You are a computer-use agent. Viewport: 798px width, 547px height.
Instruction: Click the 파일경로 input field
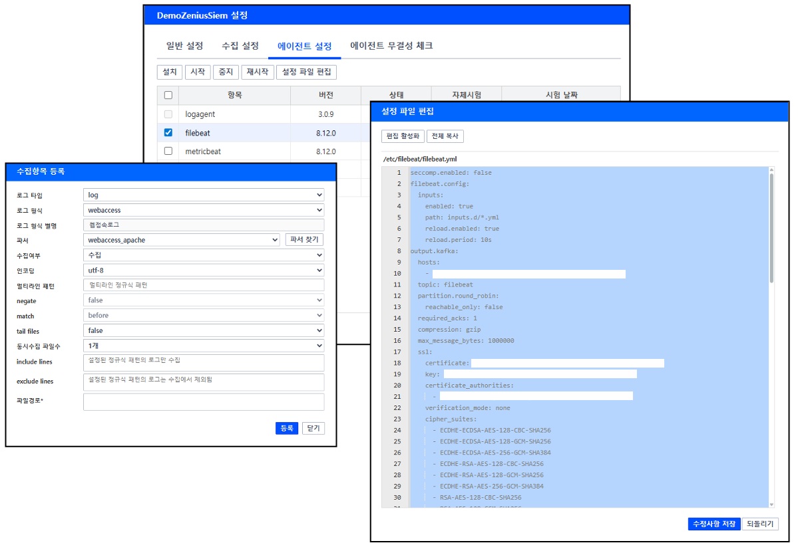click(x=203, y=402)
